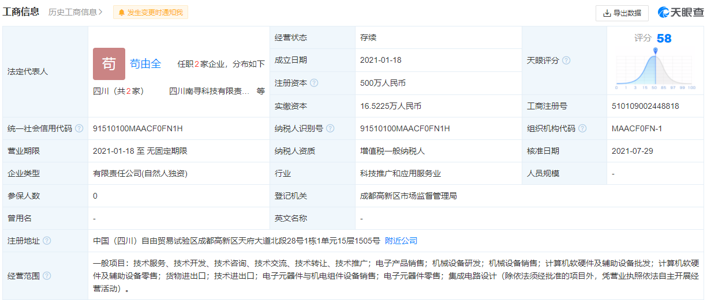The image size is (707, 300).
Task: Click the 天眼查 logo
Action: click(680, 13)
